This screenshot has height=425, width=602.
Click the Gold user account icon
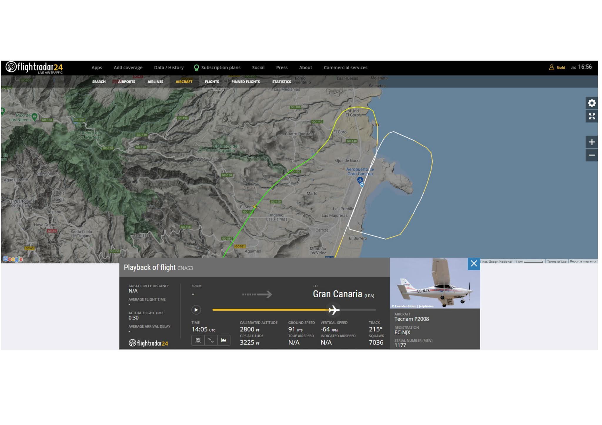[x=551, y=67]
